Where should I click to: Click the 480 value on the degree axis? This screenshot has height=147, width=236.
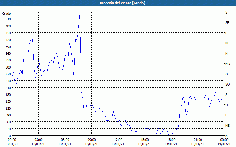tap(8, 26)
